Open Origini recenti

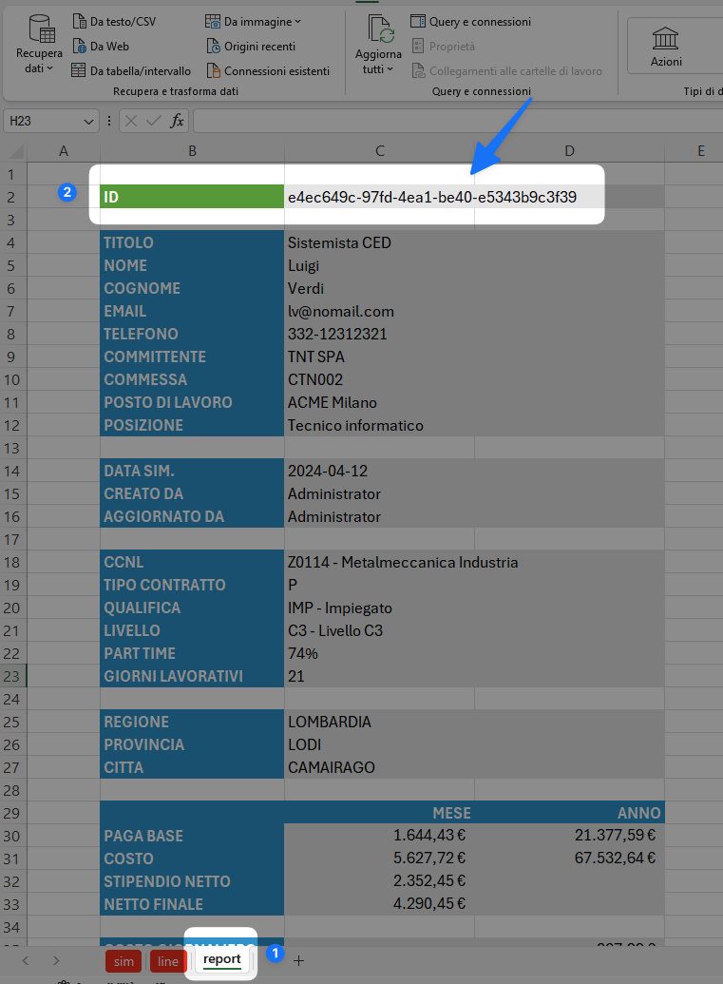[x=251, y=46]
